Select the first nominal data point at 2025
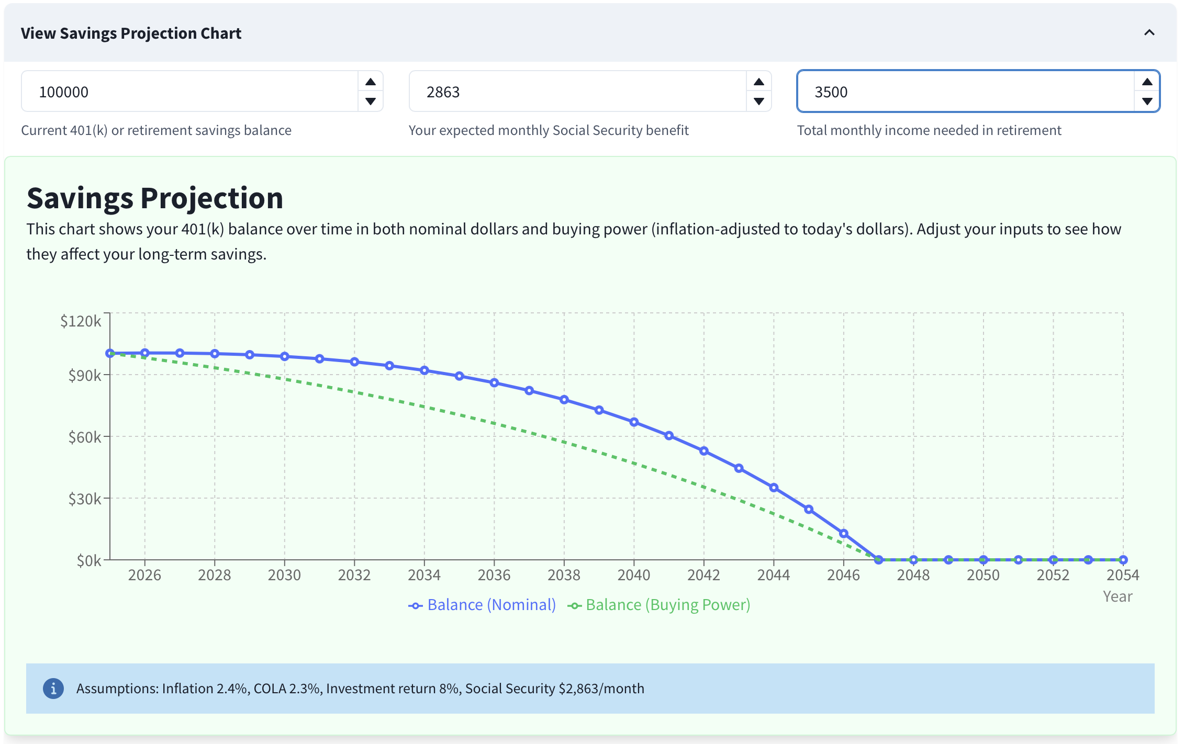The image size is (1184, 744). tap(110, 354)
